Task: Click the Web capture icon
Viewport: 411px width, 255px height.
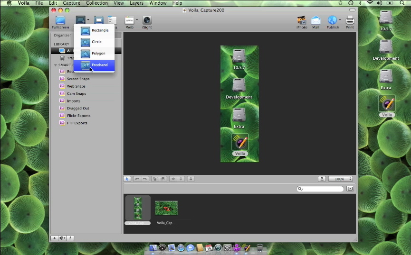Action: [129, 20]
